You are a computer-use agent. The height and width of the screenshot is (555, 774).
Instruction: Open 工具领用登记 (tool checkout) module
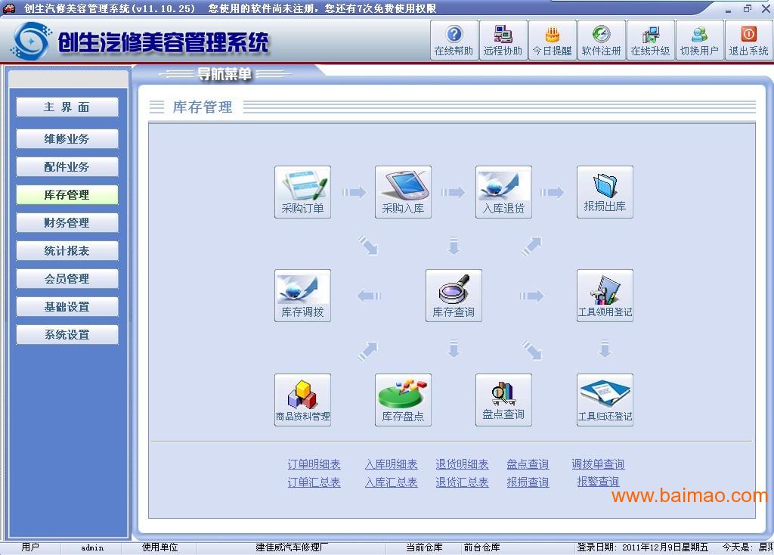[605, 296]
